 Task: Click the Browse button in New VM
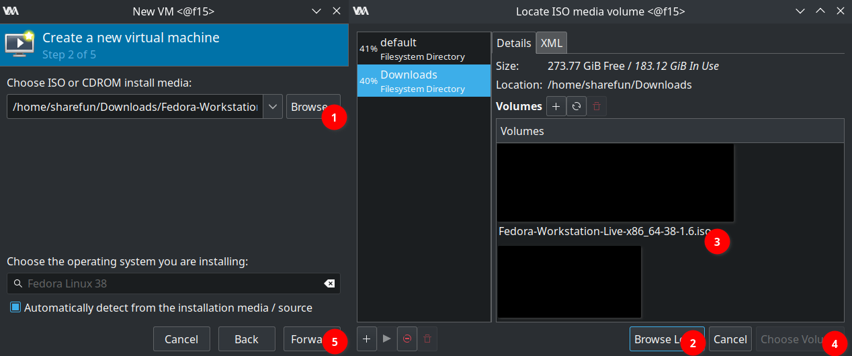[313, 107]
